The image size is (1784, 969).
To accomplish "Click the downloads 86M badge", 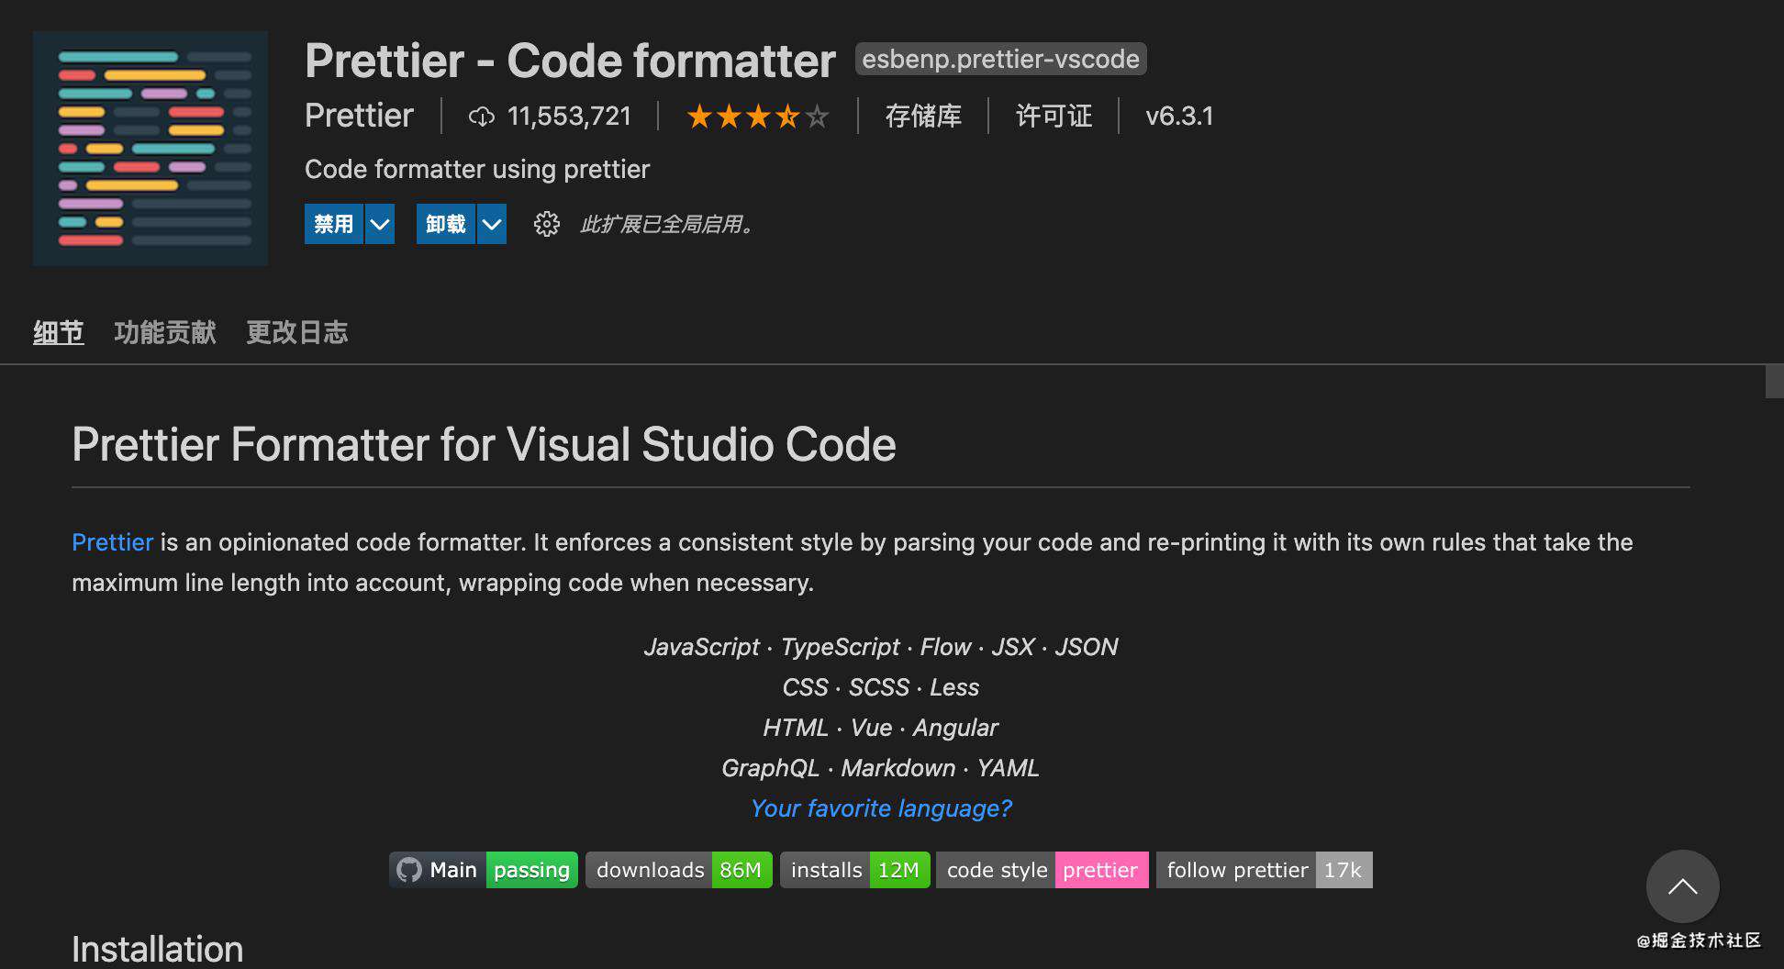I will (x=679, y=870).
